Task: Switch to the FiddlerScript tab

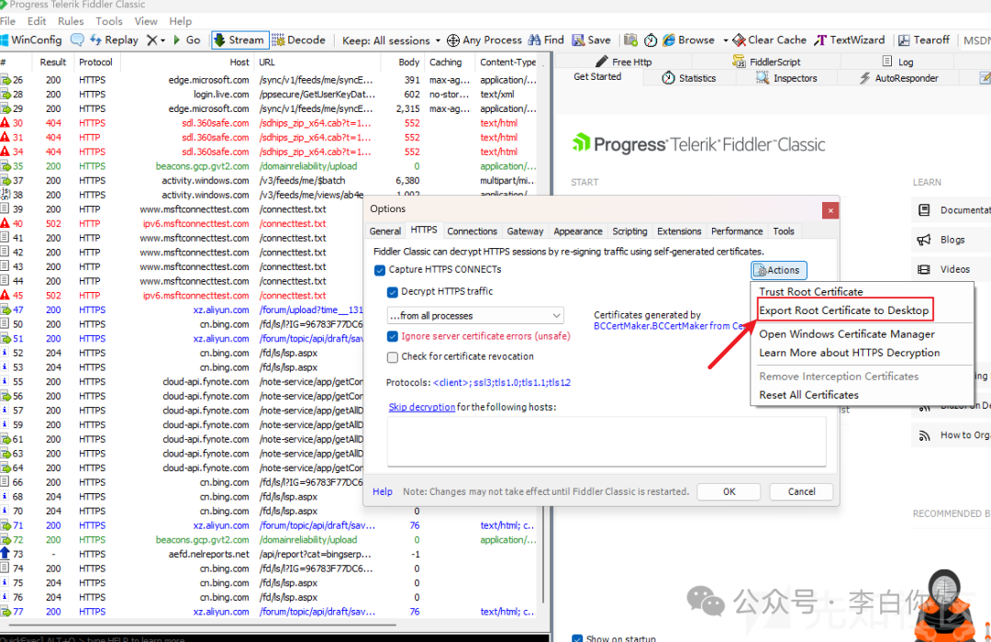Action: point(766,62)
